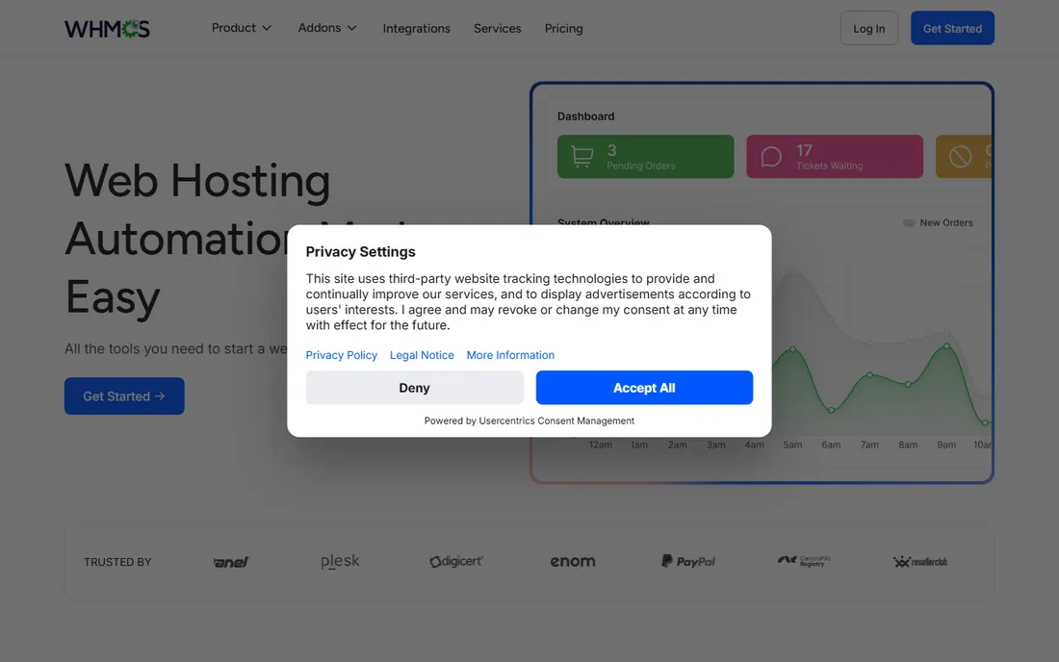Click the Log In button
Viewport: 1059px width, 662px height.
(x=868, y=28)
